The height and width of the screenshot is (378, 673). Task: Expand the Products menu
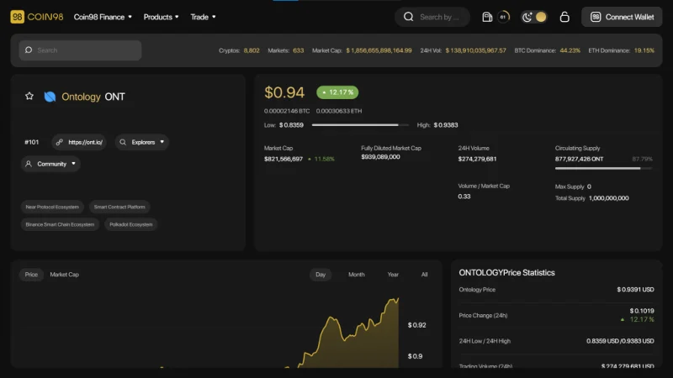pyautogui.click(x=161, y=17)
